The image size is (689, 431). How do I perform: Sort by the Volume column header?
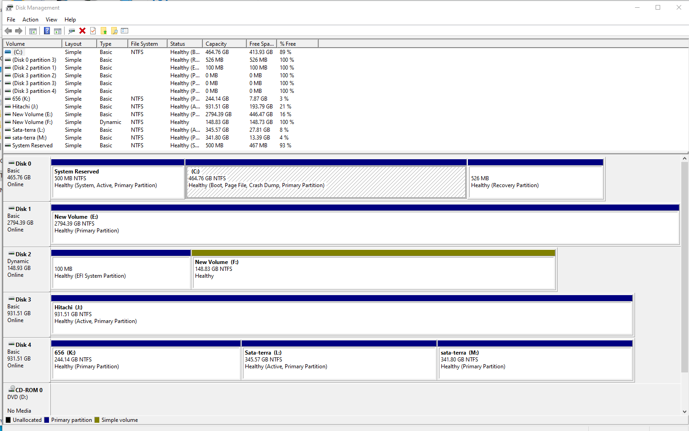[x=33, y=44]
